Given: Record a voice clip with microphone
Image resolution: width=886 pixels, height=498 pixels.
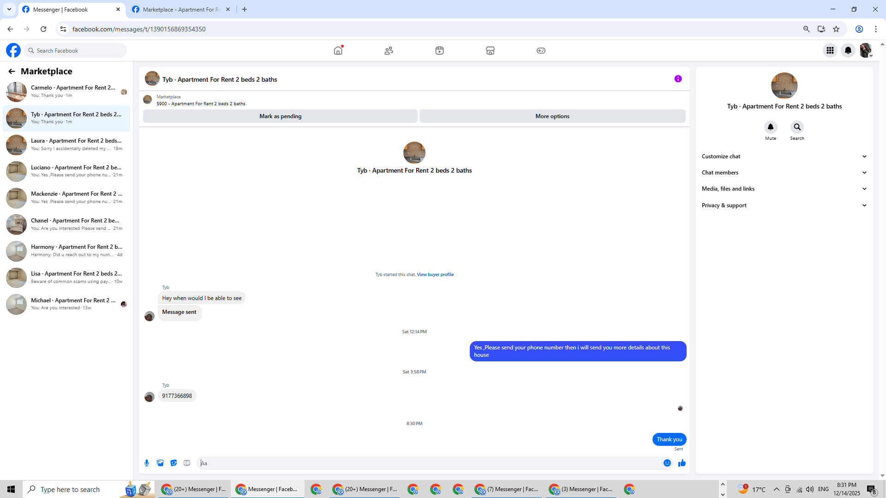Looking at the screenshot, I should 147,463.
